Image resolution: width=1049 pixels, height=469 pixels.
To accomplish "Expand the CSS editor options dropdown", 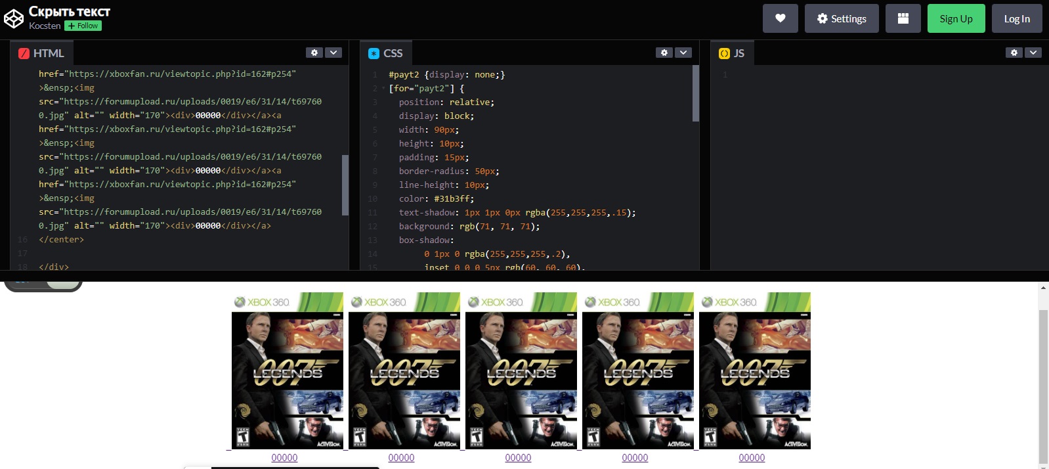I will pyautogui.click(x=683, y=53).
